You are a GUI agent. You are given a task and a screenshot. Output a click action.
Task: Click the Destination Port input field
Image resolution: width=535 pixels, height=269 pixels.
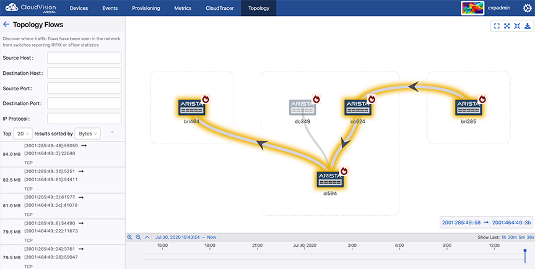point(84,103)
